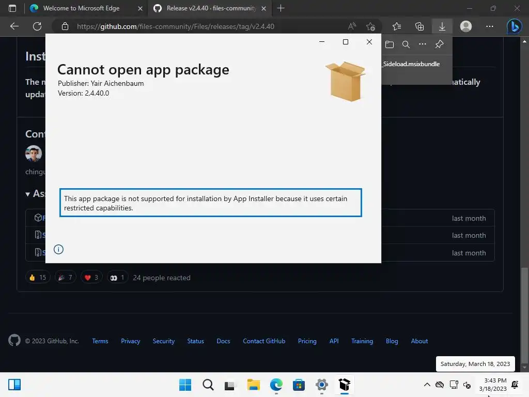Close the Release v2.4.40 tab
The width and height of the screenshot is (529, 397).
coord(264,8)
